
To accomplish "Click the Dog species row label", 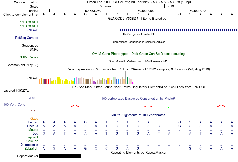I will (35, 134).
